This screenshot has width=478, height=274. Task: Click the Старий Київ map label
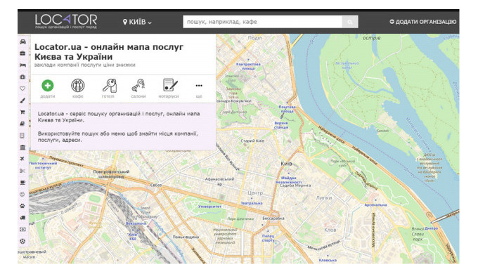(x=252, y=141)
